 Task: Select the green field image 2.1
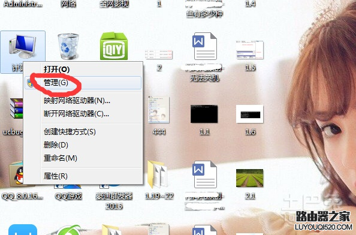point(250,178)
